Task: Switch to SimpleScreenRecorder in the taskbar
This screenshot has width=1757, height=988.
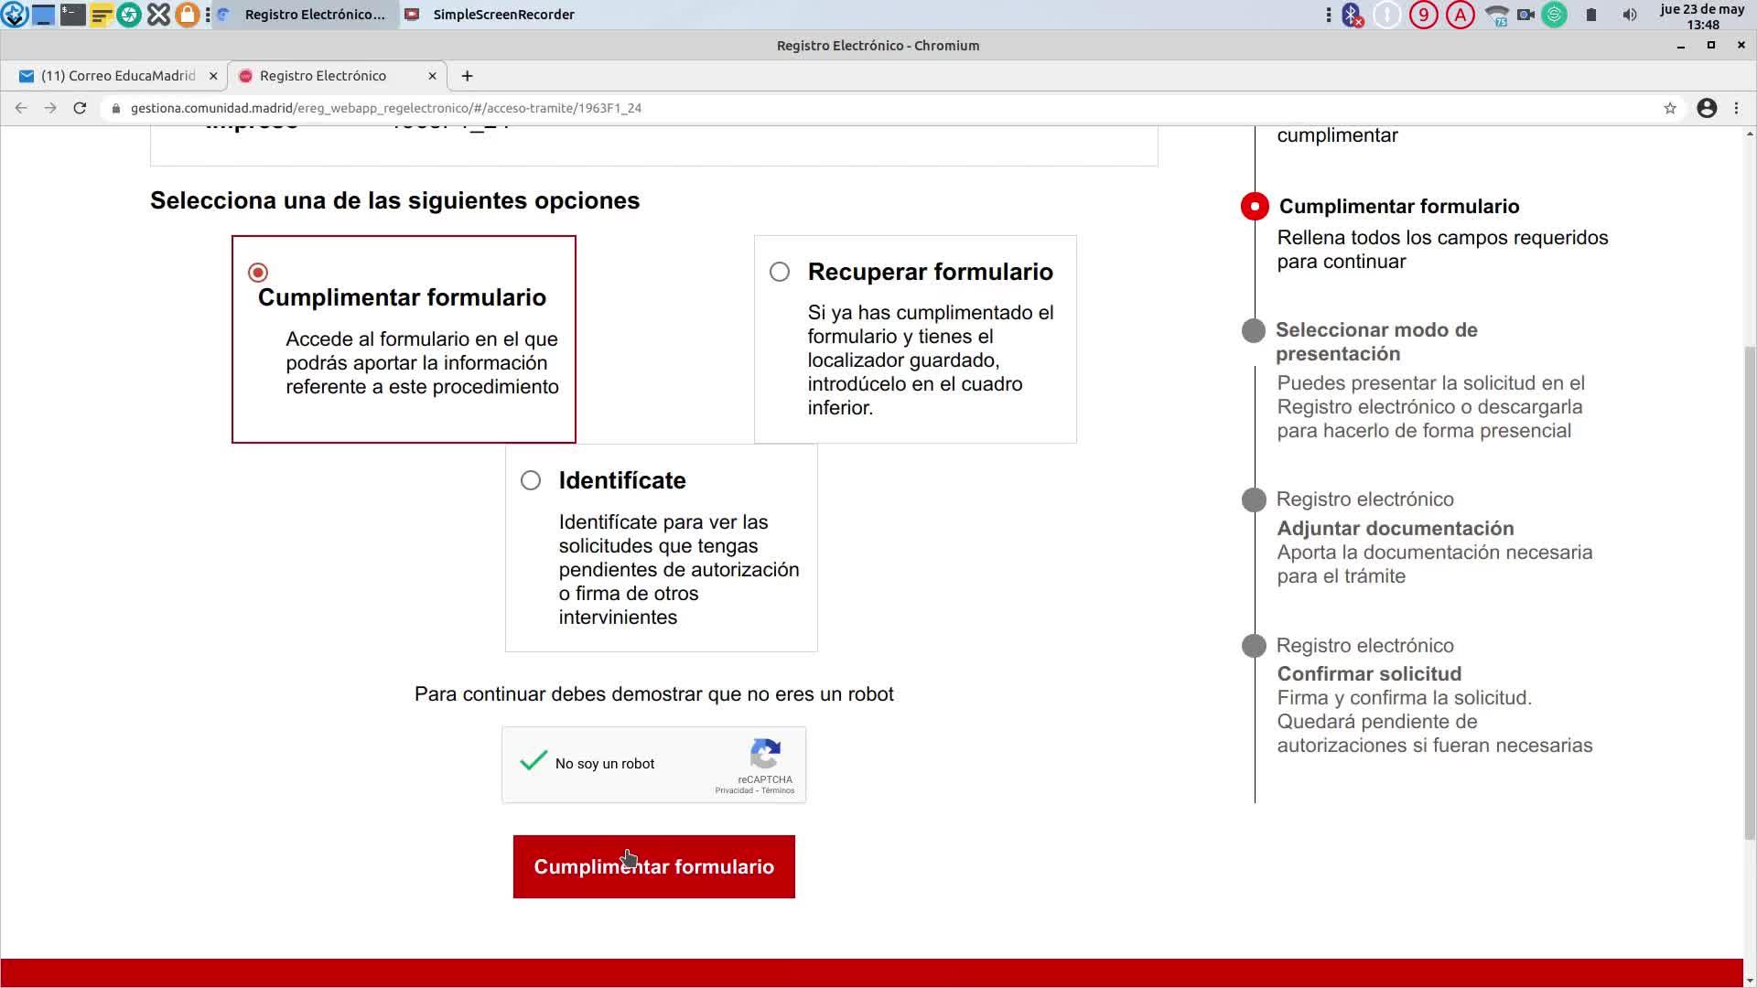Action: [502, 15]
